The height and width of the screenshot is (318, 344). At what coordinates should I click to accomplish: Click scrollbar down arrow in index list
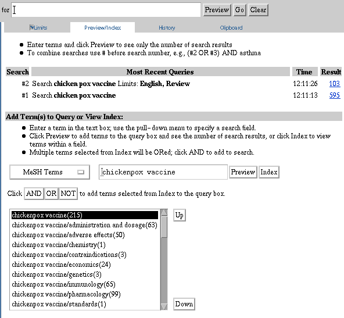coord(164,306)
